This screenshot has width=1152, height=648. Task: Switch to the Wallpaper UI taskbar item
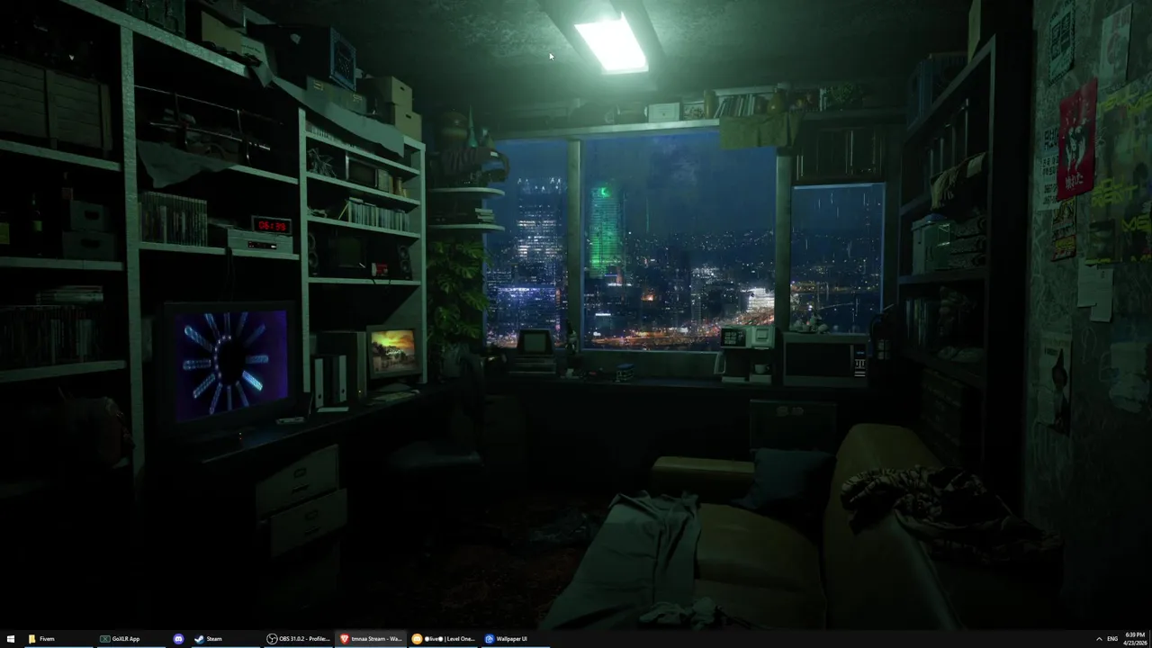tap(517, 639)
